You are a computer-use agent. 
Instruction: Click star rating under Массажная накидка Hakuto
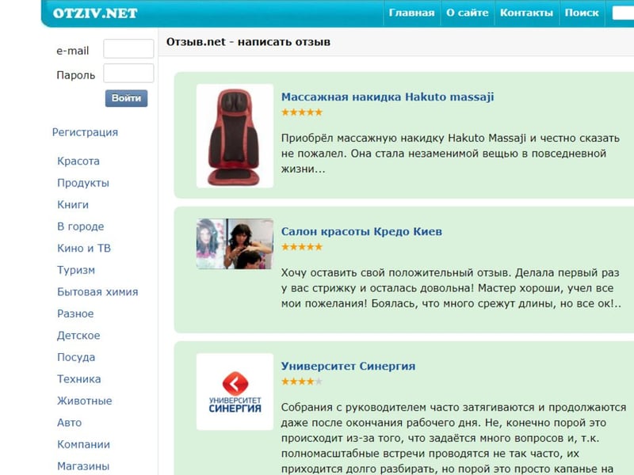302,112
